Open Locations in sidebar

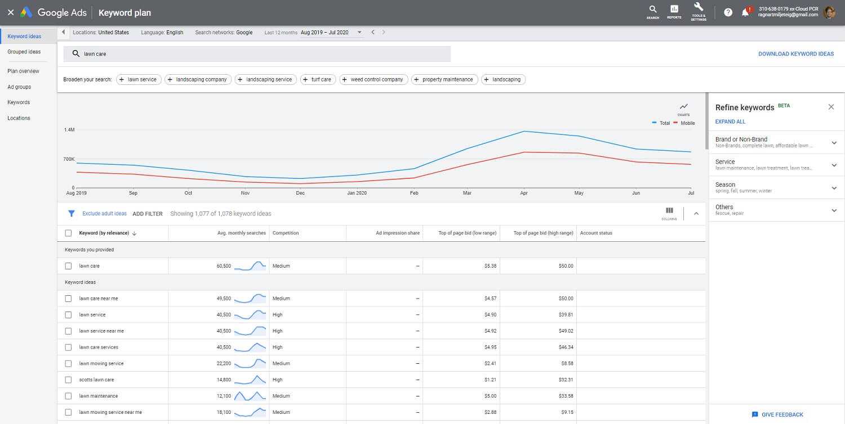[x=19, y=118]
